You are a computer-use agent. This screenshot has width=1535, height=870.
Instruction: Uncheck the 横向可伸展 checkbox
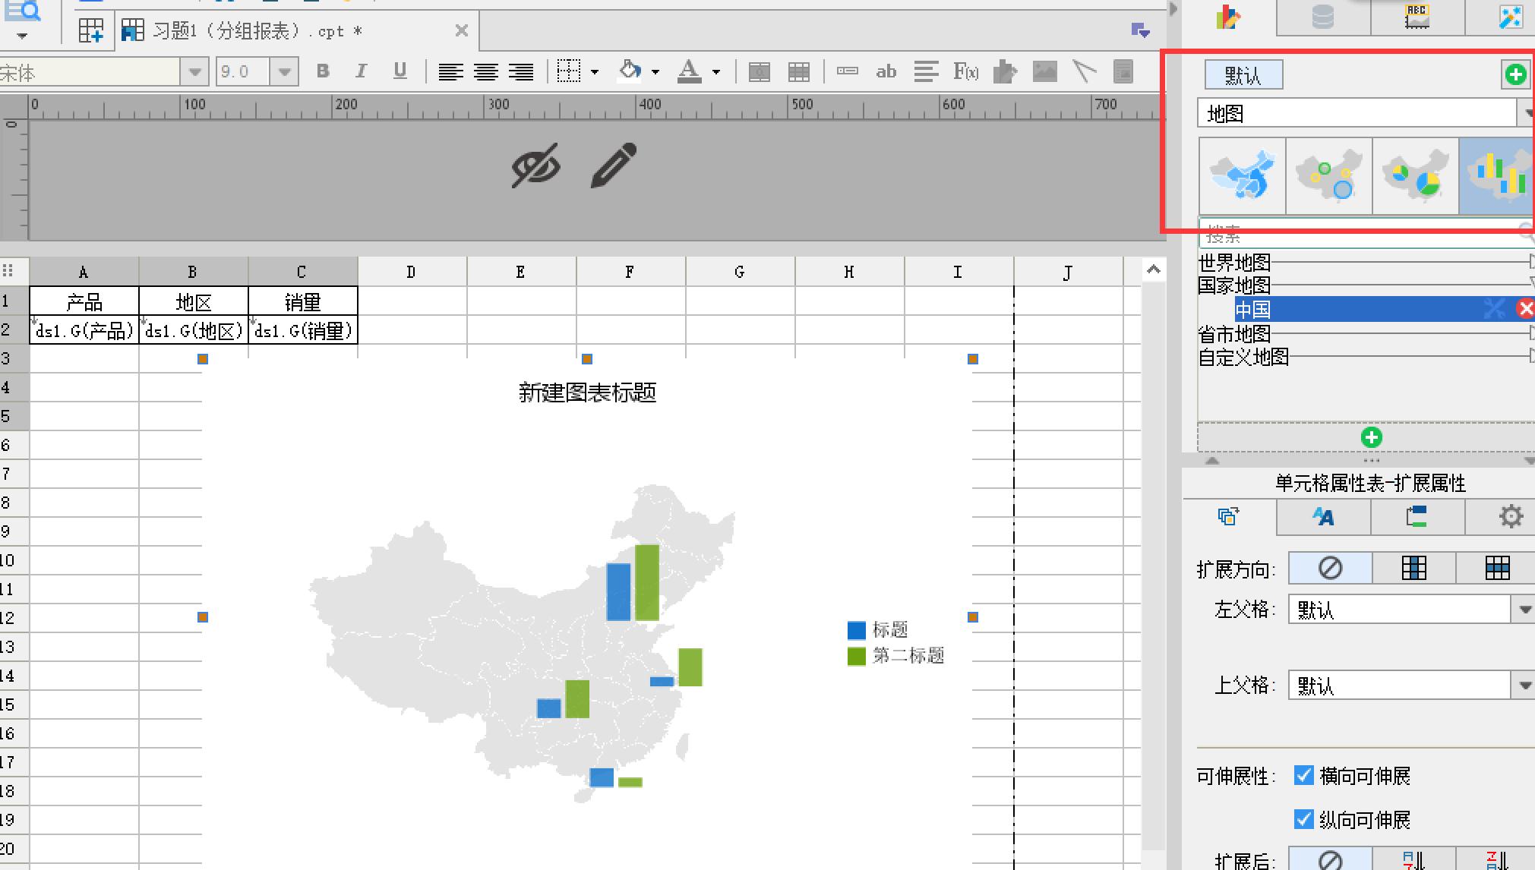[1304, 775]
